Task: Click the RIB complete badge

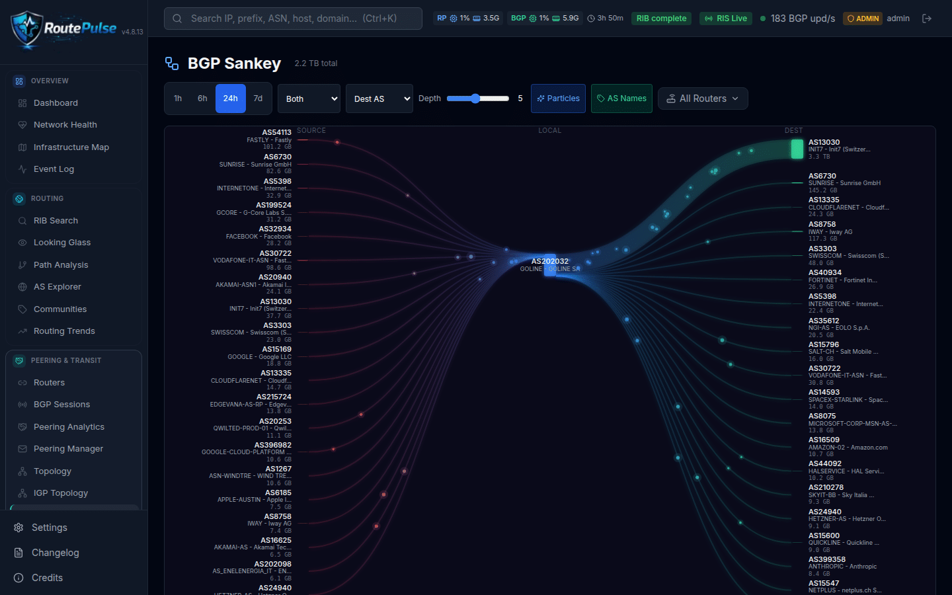Action: pyautogui.click(x=661, y=18)
